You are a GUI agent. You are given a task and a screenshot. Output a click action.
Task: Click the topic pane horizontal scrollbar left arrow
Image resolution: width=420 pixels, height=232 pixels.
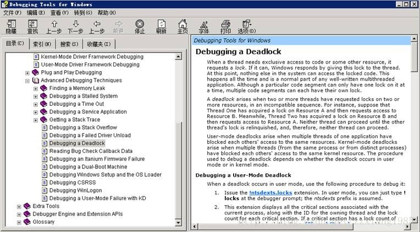[195, 227]
